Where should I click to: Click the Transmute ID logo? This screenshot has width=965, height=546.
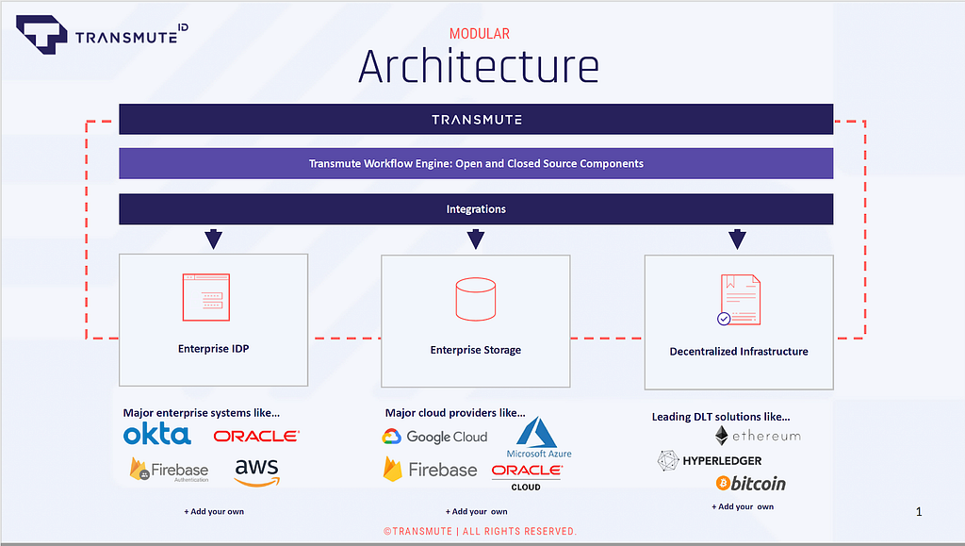[102, 35]
